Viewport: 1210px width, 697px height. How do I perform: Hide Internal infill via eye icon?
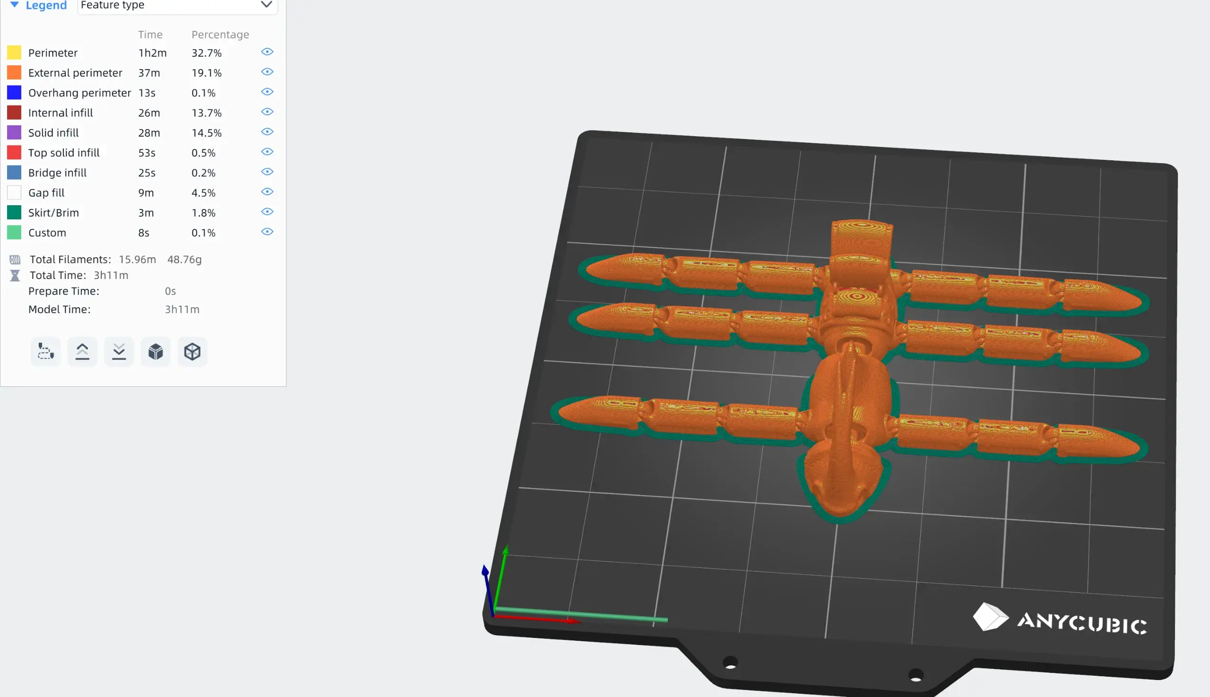pyautogui.click(x=267, y=112)
